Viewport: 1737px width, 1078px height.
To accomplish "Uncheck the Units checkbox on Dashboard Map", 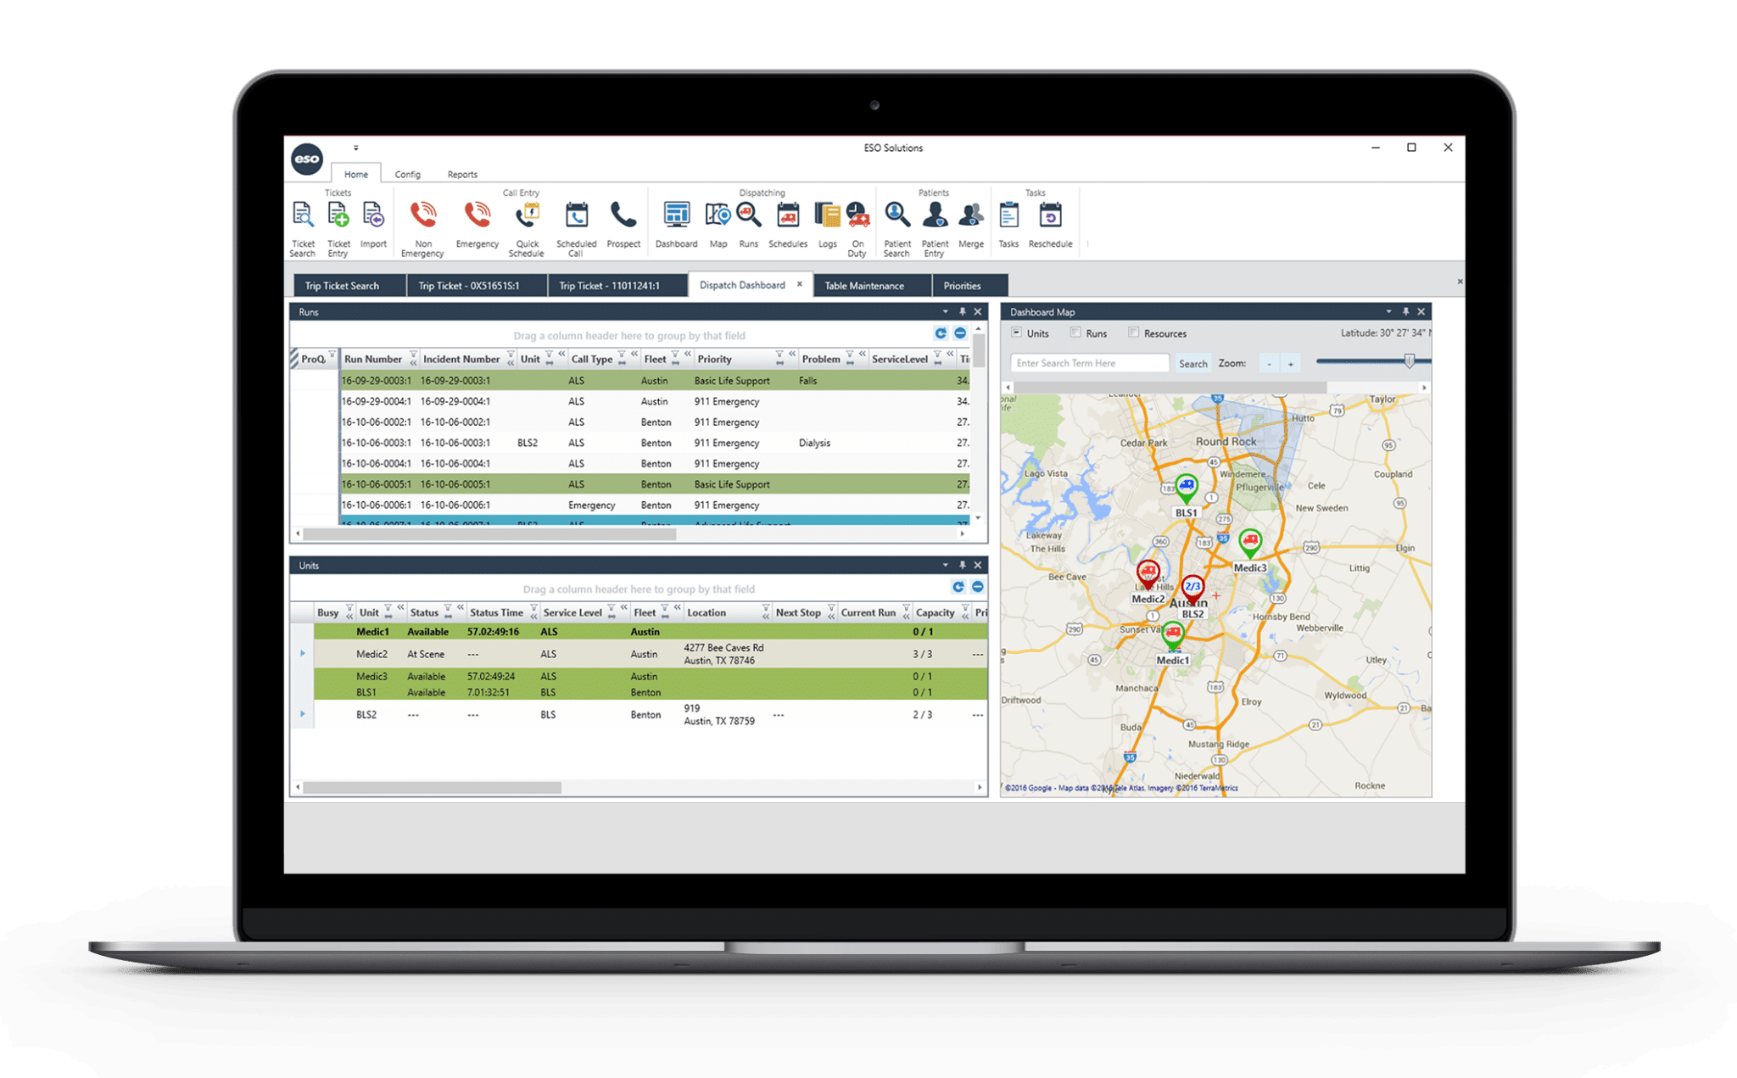I will [1017, 332].
